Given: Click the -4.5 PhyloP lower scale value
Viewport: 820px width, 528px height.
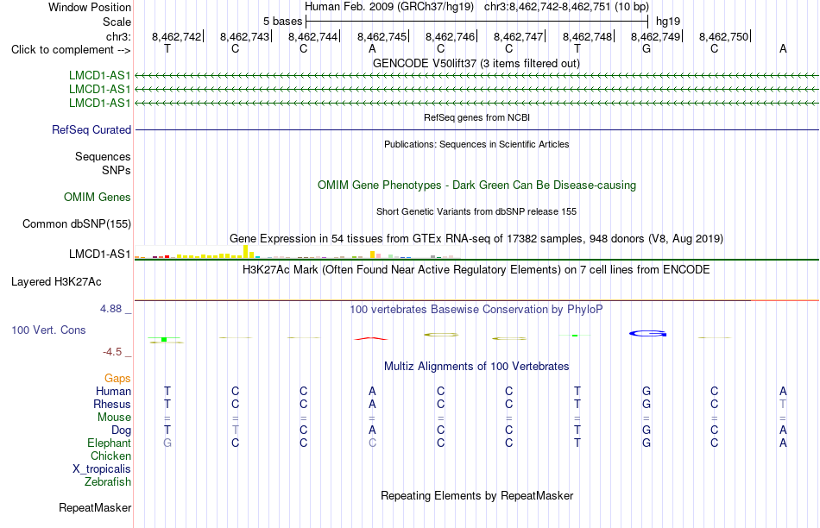Looking at the screenshot, I should (x=112, y=352).
